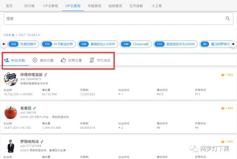Click play rank #615
Image resolution: width=237 pixels, height=159 pixels.
[x=160, y=94]
